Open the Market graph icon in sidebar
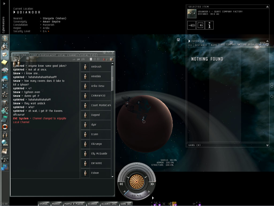Viewport: 274px width, 206px height. pos(5,79)
